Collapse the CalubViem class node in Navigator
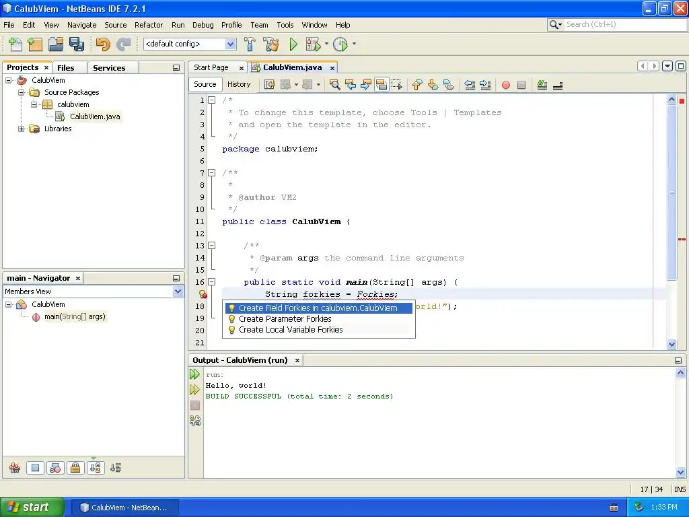This screenshot has height=517, width=689. click(8, 304)
